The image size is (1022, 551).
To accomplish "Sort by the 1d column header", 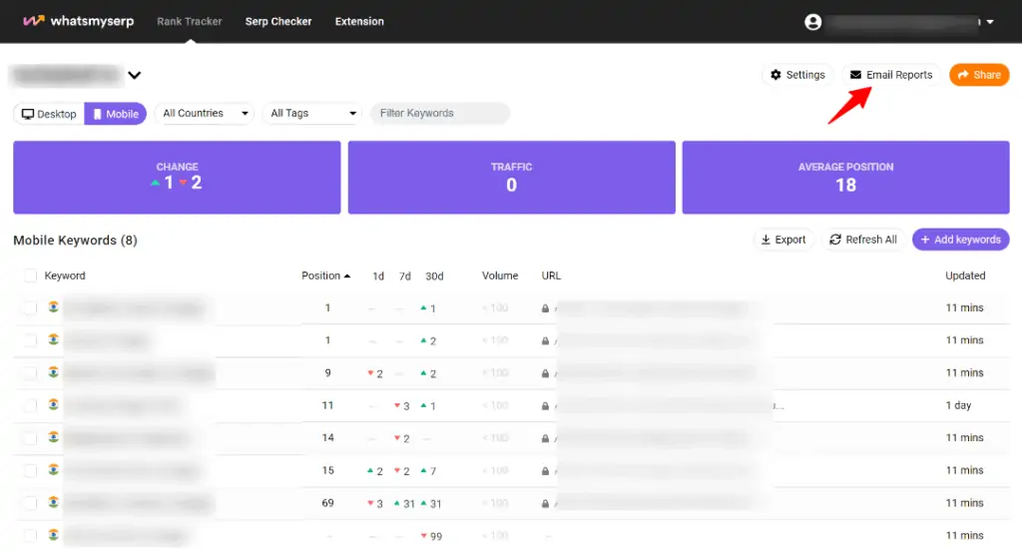I will point(378,276).
